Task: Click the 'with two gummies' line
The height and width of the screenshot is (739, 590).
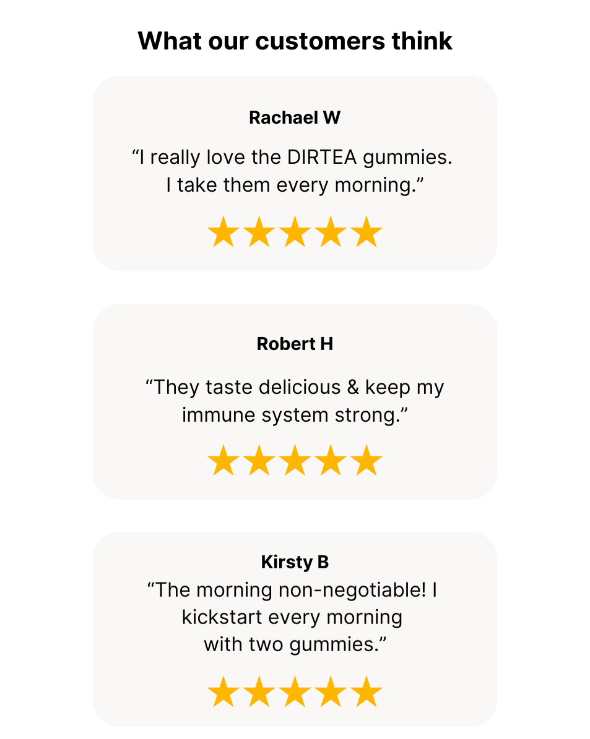Action: tap(295, 644)
